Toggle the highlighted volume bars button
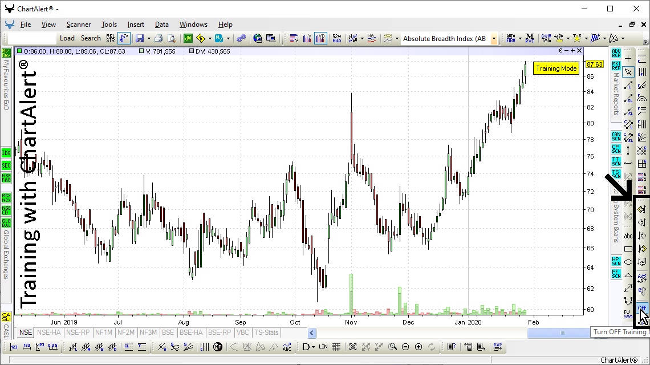The width and height of the screenshot is (650, 365). (320, 39)
